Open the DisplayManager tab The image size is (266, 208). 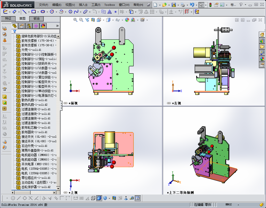coord(43,26)
